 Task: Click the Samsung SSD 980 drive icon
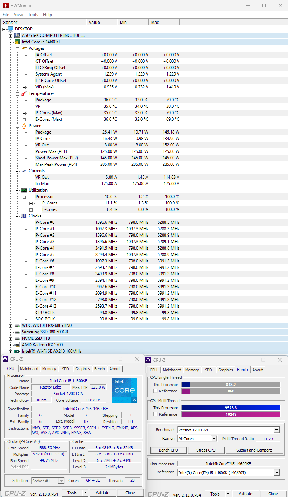tap(17, 332)
